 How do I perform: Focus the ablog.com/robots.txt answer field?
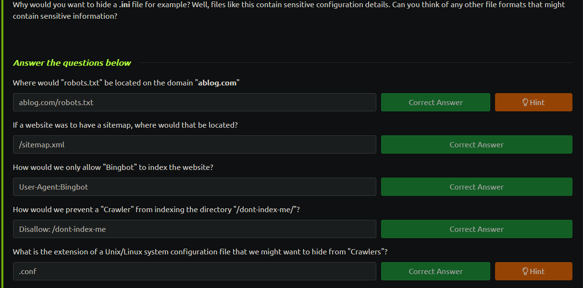click(x=195, y=102)
